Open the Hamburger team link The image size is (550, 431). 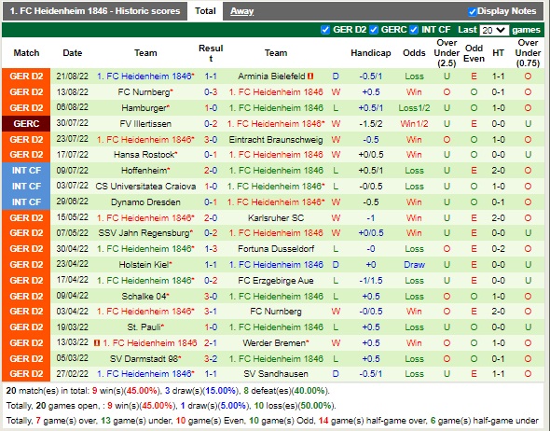[x=144, y=108]
